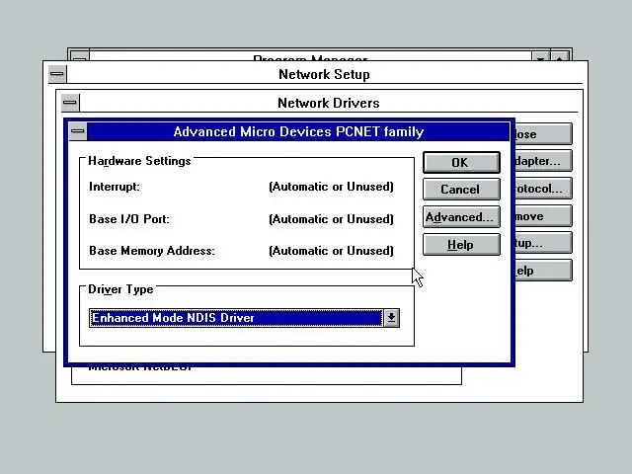Open the Network Setup control menu box

(57, 74)
